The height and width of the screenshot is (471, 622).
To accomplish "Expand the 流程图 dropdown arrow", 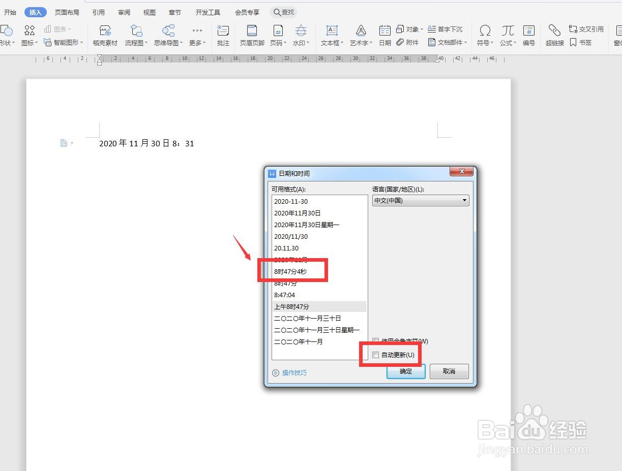I will (x=146, y=43).
